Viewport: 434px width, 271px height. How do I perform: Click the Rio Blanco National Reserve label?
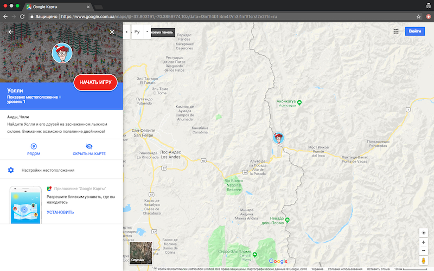[234, 185]
